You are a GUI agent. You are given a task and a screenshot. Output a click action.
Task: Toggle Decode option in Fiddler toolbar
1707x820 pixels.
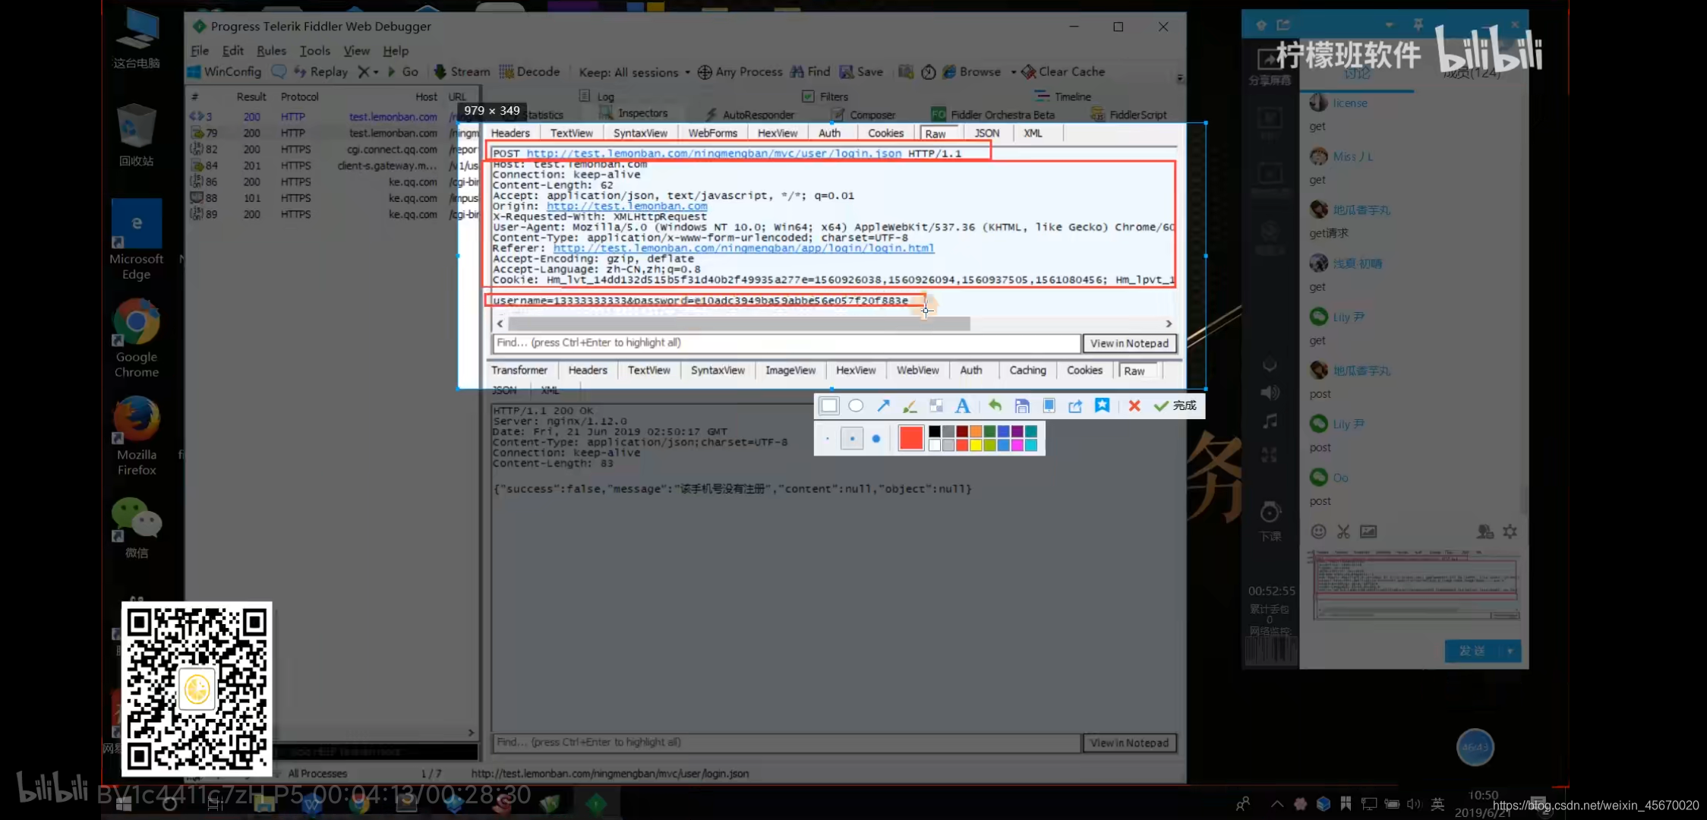coord(529,71)
